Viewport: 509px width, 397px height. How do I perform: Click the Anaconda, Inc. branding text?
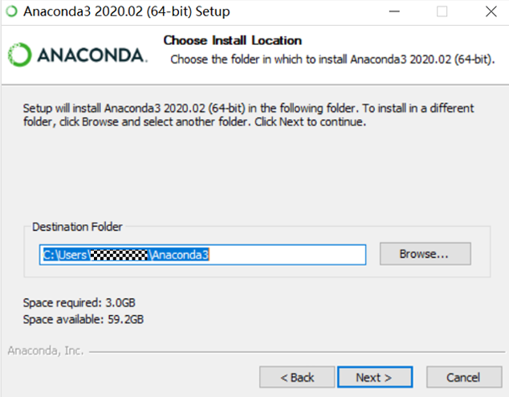coord(43,351)
